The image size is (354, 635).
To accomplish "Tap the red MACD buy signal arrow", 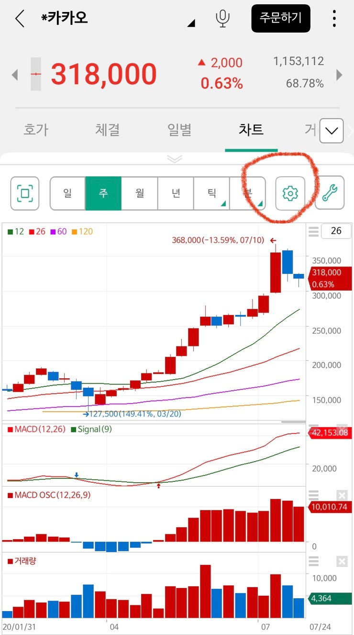I will tap(159, 485).
